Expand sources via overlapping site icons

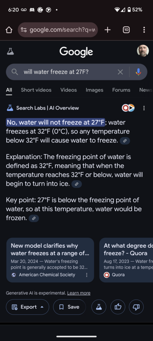pos(128,108)
